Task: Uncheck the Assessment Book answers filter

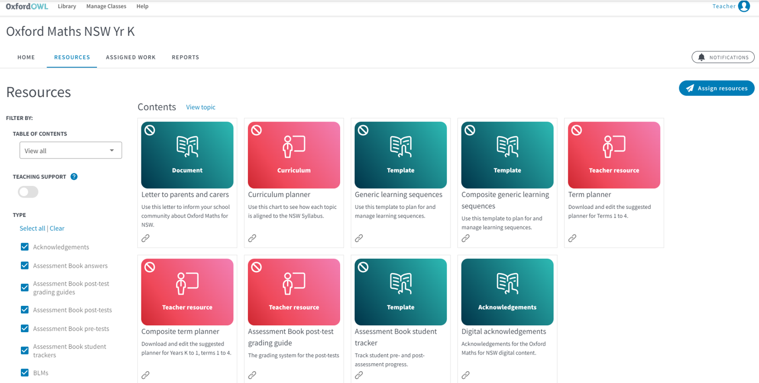Action: point(25,266)
